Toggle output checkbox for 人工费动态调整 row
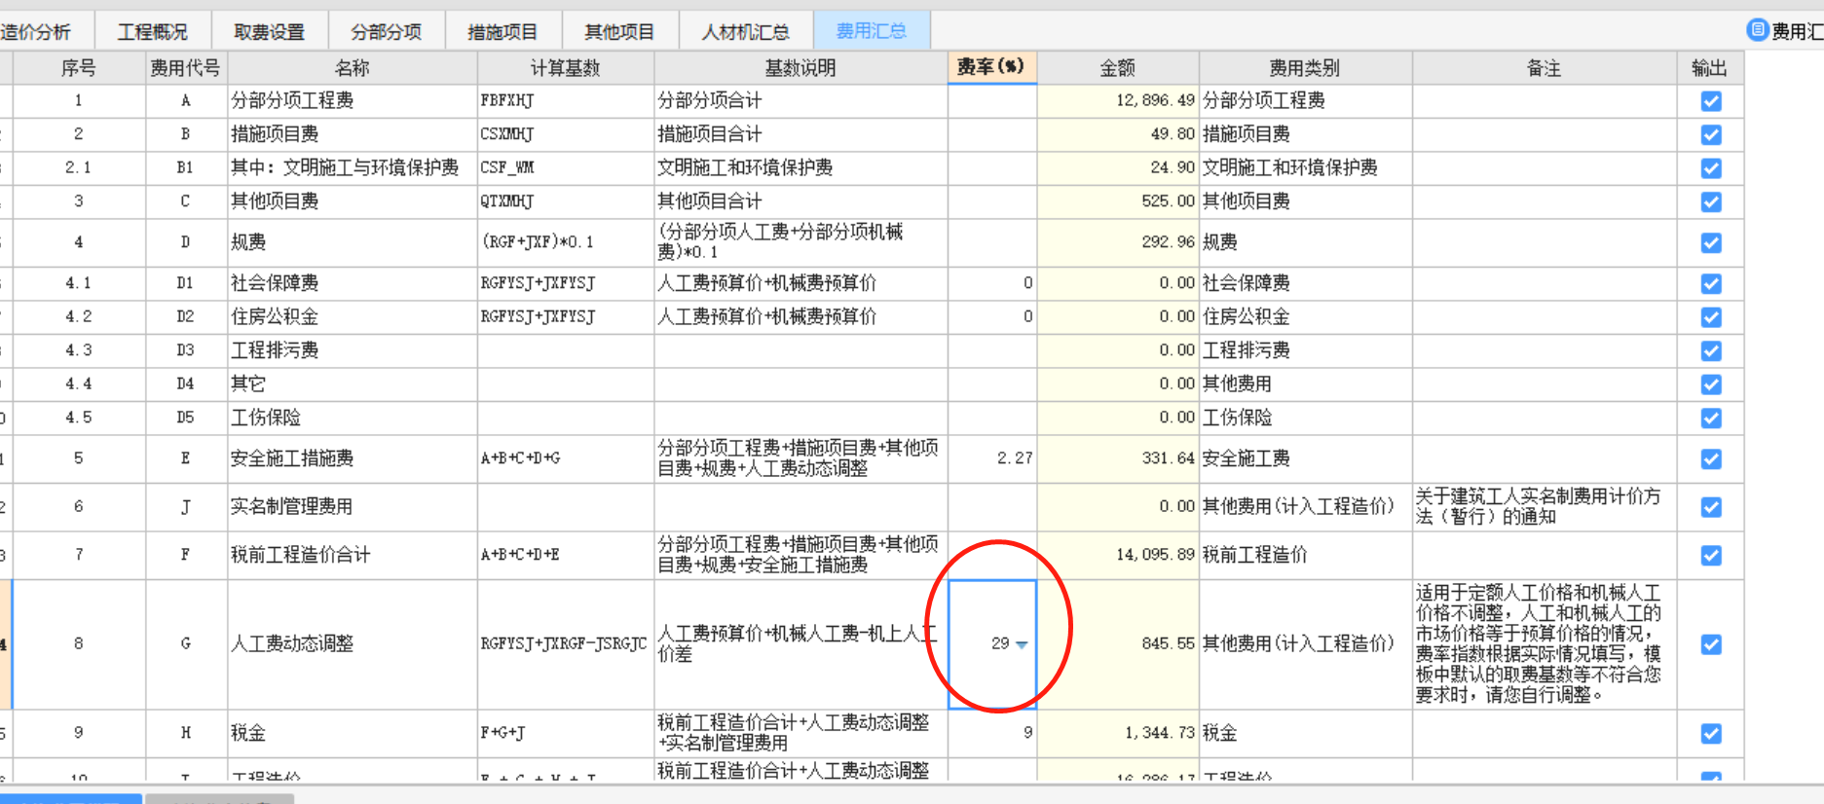The width and height of the screenshot is (1824, 804). coord(1710,644)
